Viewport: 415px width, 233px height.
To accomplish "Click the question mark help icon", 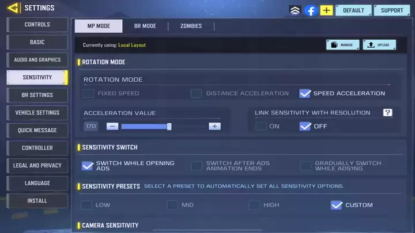I will (387, 113).
